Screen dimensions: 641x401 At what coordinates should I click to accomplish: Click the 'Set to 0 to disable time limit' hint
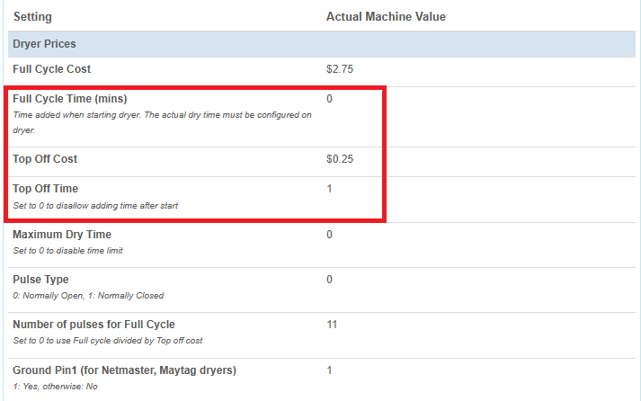click(67, 251)
